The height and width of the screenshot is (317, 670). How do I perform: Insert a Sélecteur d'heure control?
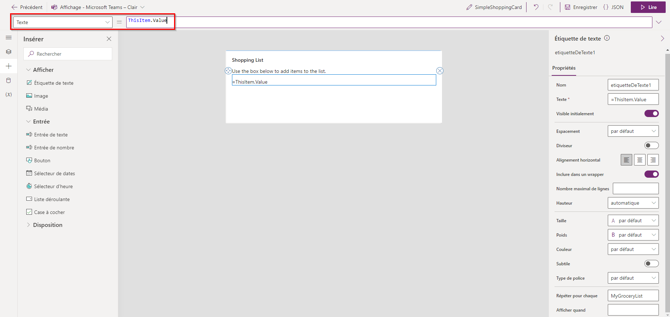50,186
